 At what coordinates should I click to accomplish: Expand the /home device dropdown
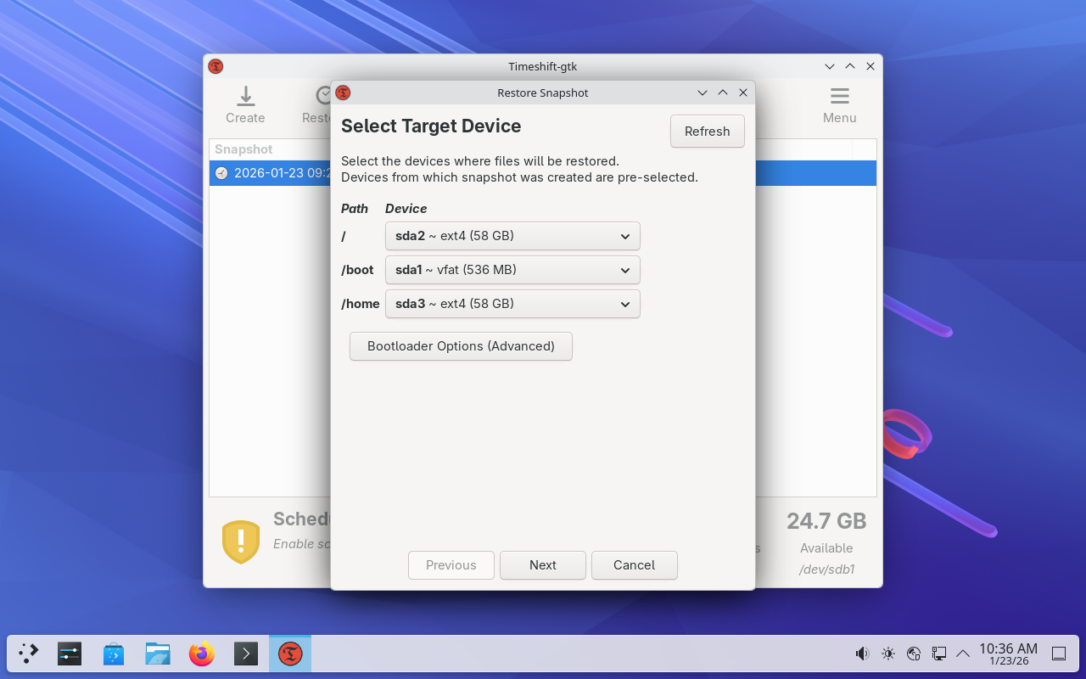(x=512, y=304)
